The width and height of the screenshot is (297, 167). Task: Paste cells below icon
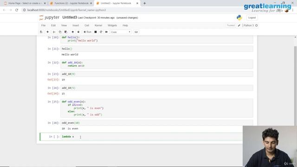click(x=66, y=32)
